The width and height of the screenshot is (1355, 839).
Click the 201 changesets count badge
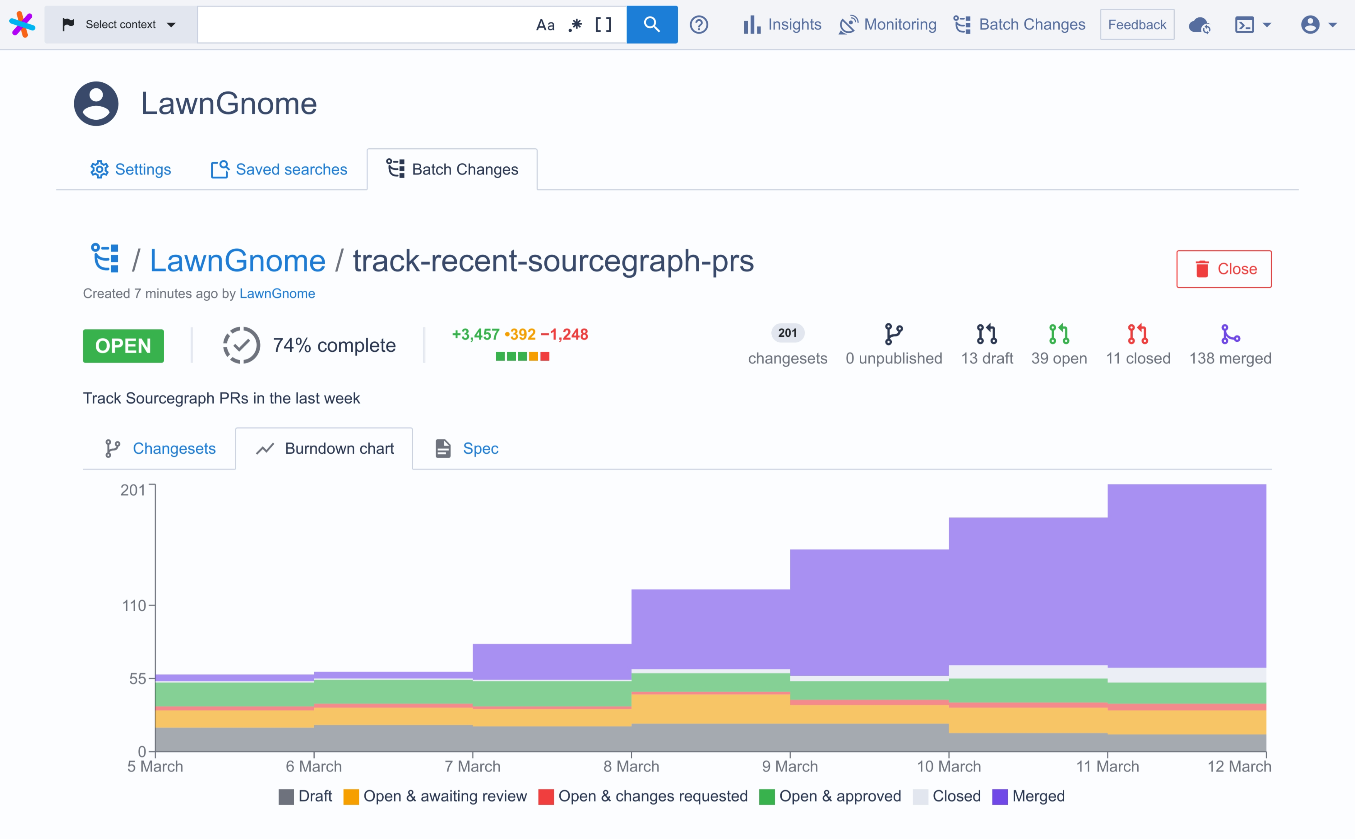tap(788, 333)
